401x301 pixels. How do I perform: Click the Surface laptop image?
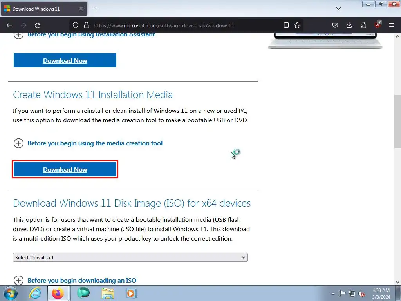pyautogui.click(x=325, y=41)
